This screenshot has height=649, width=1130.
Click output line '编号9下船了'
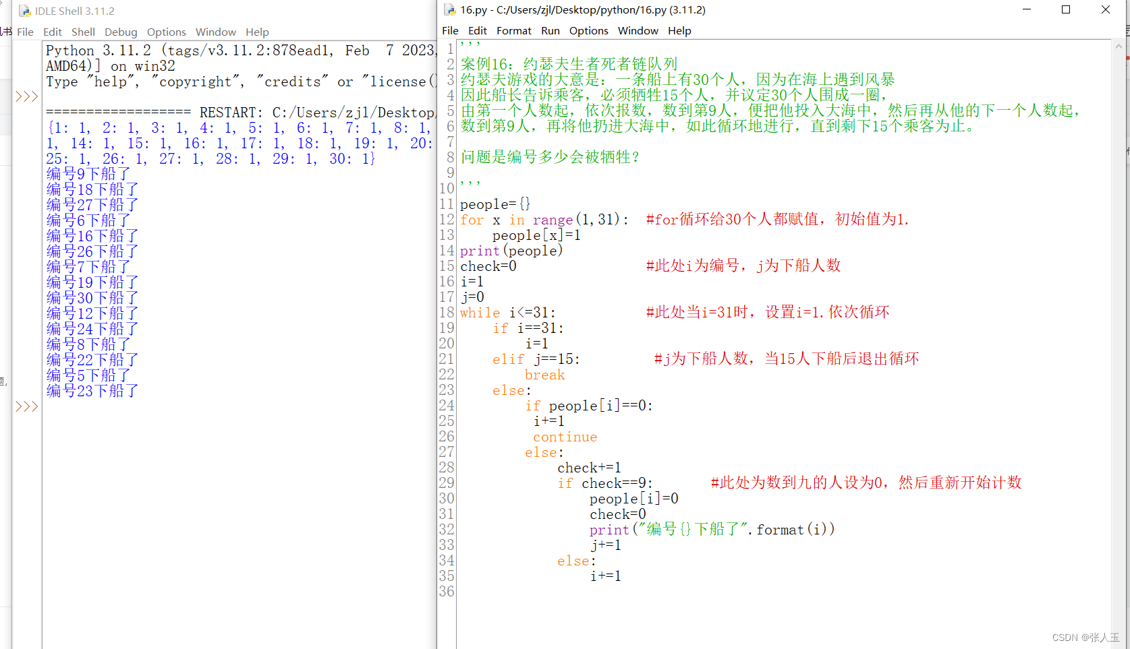(x=88, y=174)
